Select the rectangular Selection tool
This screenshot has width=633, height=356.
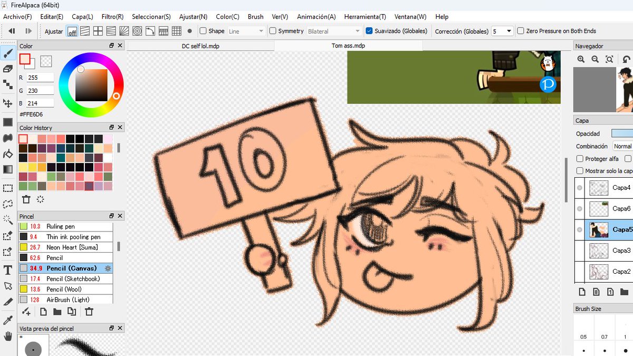click(x=8, y=188)
